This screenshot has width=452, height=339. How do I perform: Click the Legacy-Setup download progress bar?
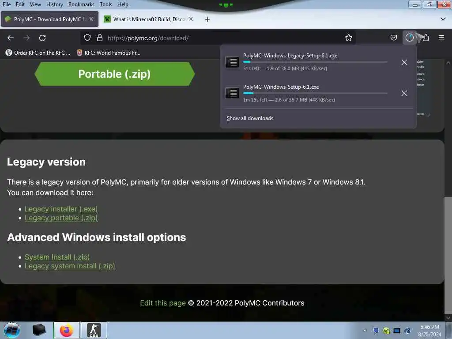pyautogui.click(x=315, y=62)
